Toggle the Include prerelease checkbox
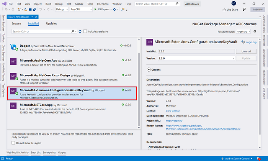This screenshot has width=268, height=161. 85,31
